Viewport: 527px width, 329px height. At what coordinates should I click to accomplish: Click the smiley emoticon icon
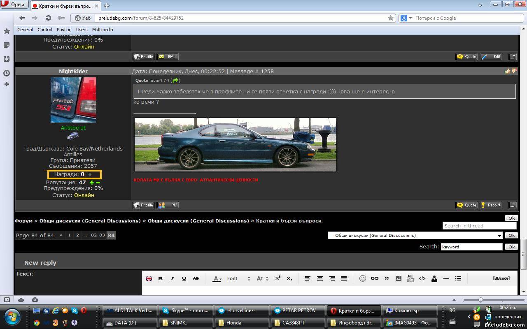tap(362, 278)
